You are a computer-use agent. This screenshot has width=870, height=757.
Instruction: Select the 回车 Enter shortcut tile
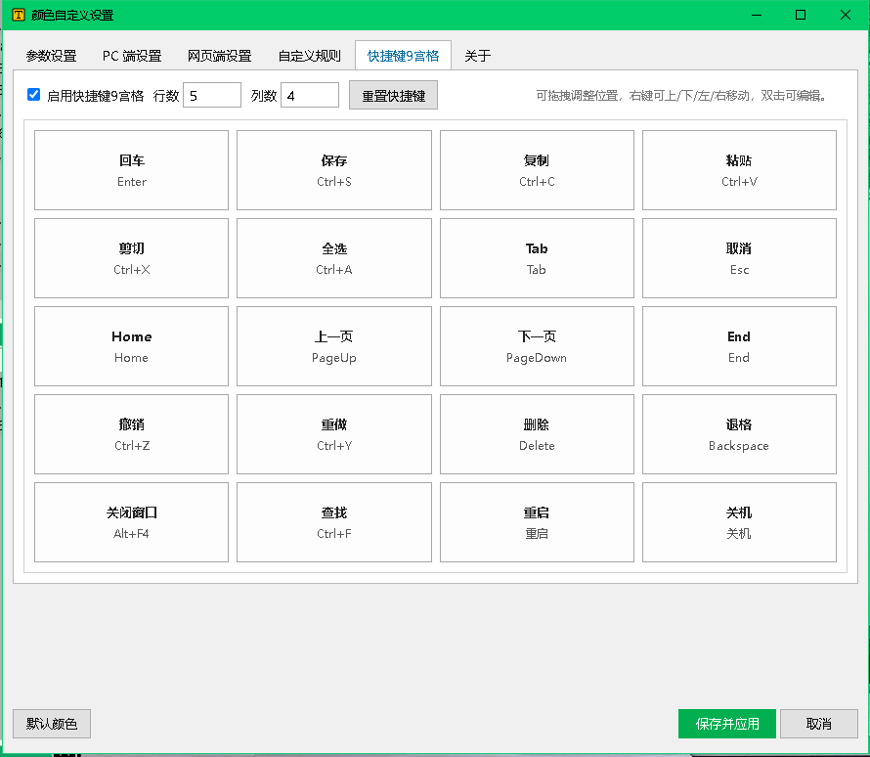coord(132,170)
